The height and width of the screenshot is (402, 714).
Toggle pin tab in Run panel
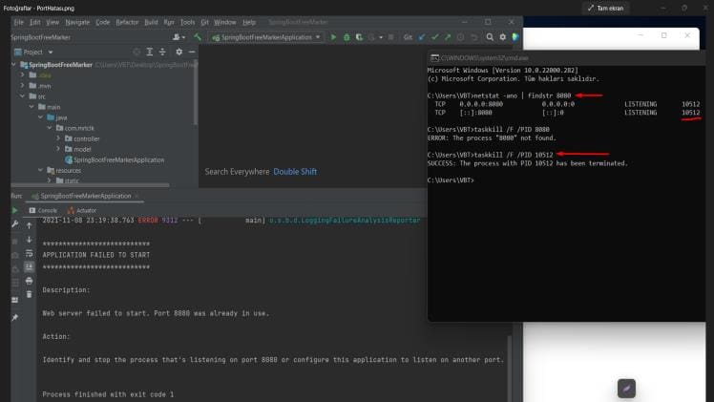(14, 317)
